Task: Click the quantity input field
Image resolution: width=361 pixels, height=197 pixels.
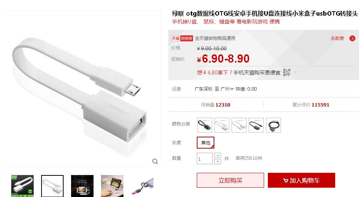Action: [x=205, y=159]
